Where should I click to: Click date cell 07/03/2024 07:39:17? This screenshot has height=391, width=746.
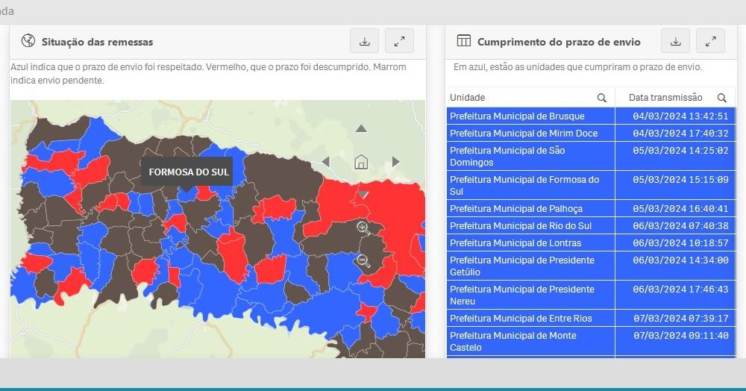676,318
